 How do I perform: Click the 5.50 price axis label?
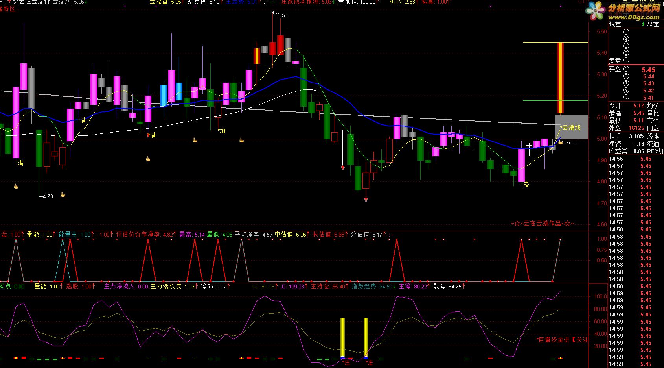coord(601,32)
